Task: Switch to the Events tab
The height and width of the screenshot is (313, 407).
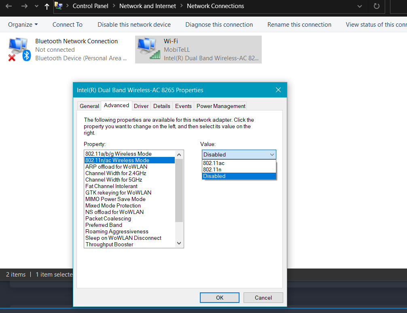Action: pyautogui.click(x=183, y=106)
